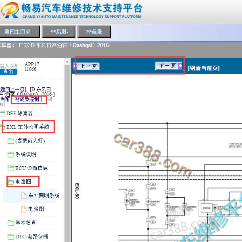Click folder icon beside DTC/电路诊断
This screenshot has width=242, height=242.
click(x=10, y=237)
